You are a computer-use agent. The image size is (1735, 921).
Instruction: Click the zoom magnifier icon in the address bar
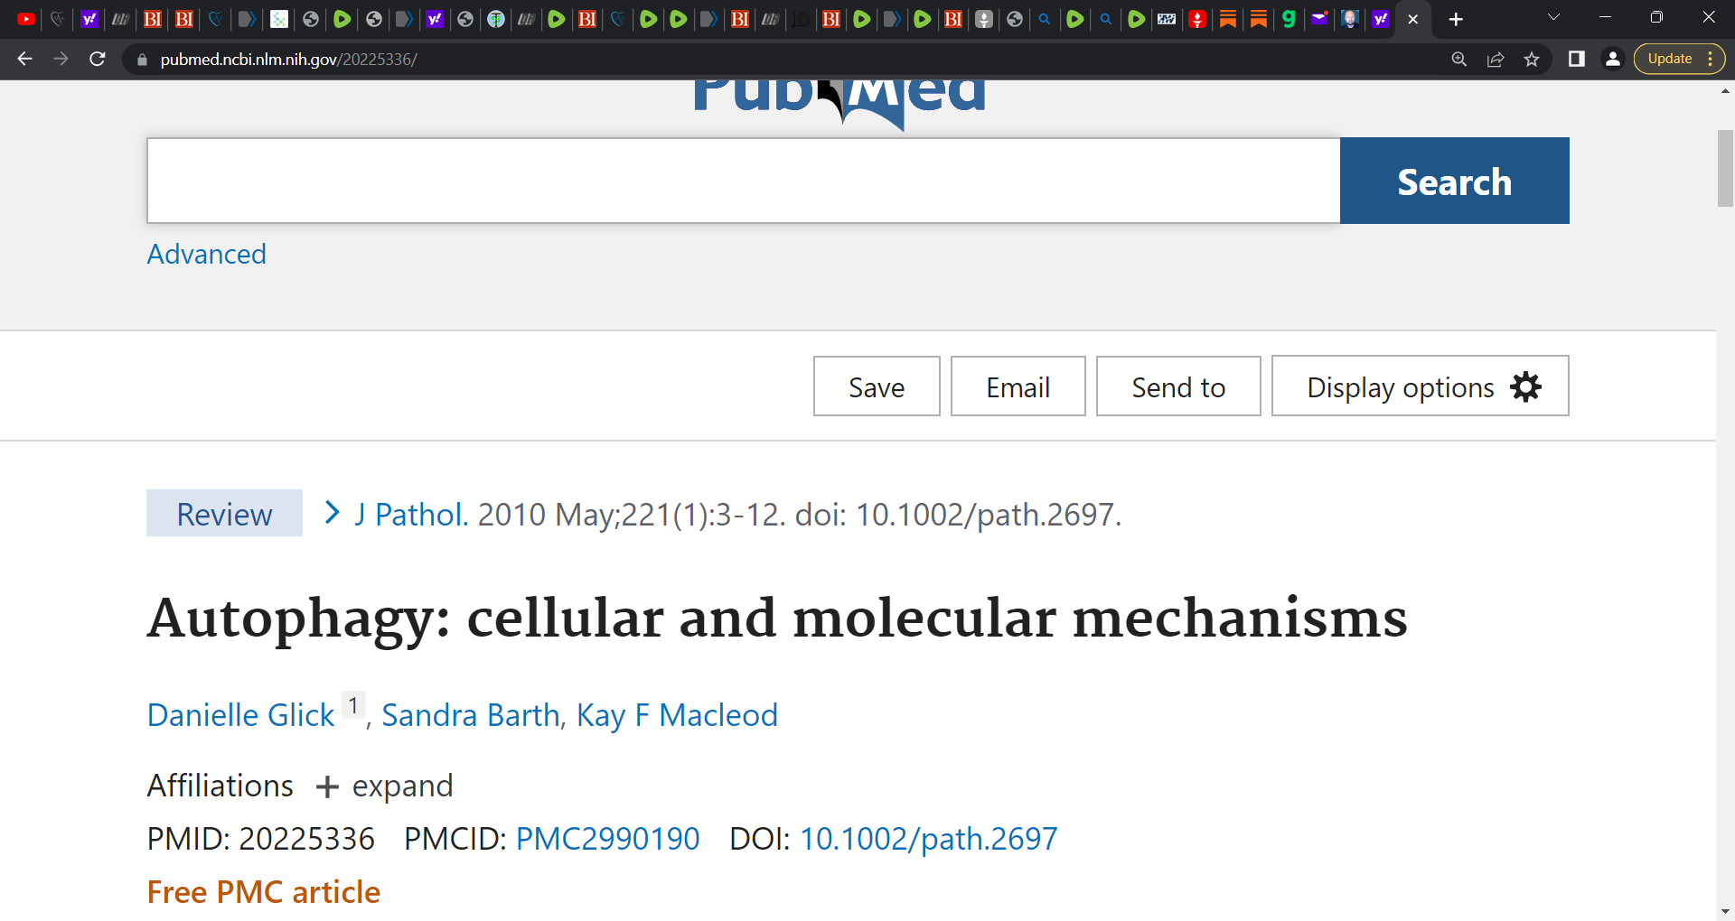pos(1459,59)
